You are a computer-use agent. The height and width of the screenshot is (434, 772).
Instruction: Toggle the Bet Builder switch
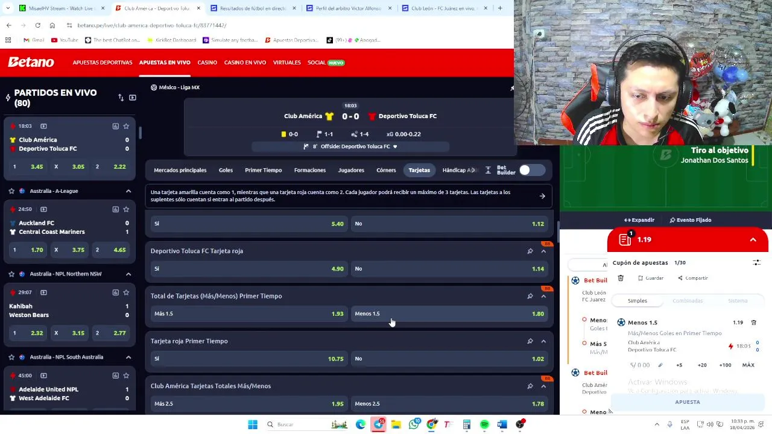[533, 171]
